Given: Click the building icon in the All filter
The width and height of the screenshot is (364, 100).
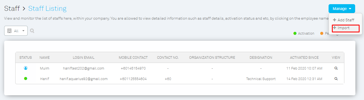Looking at the screenshot, I should (9, 31).
